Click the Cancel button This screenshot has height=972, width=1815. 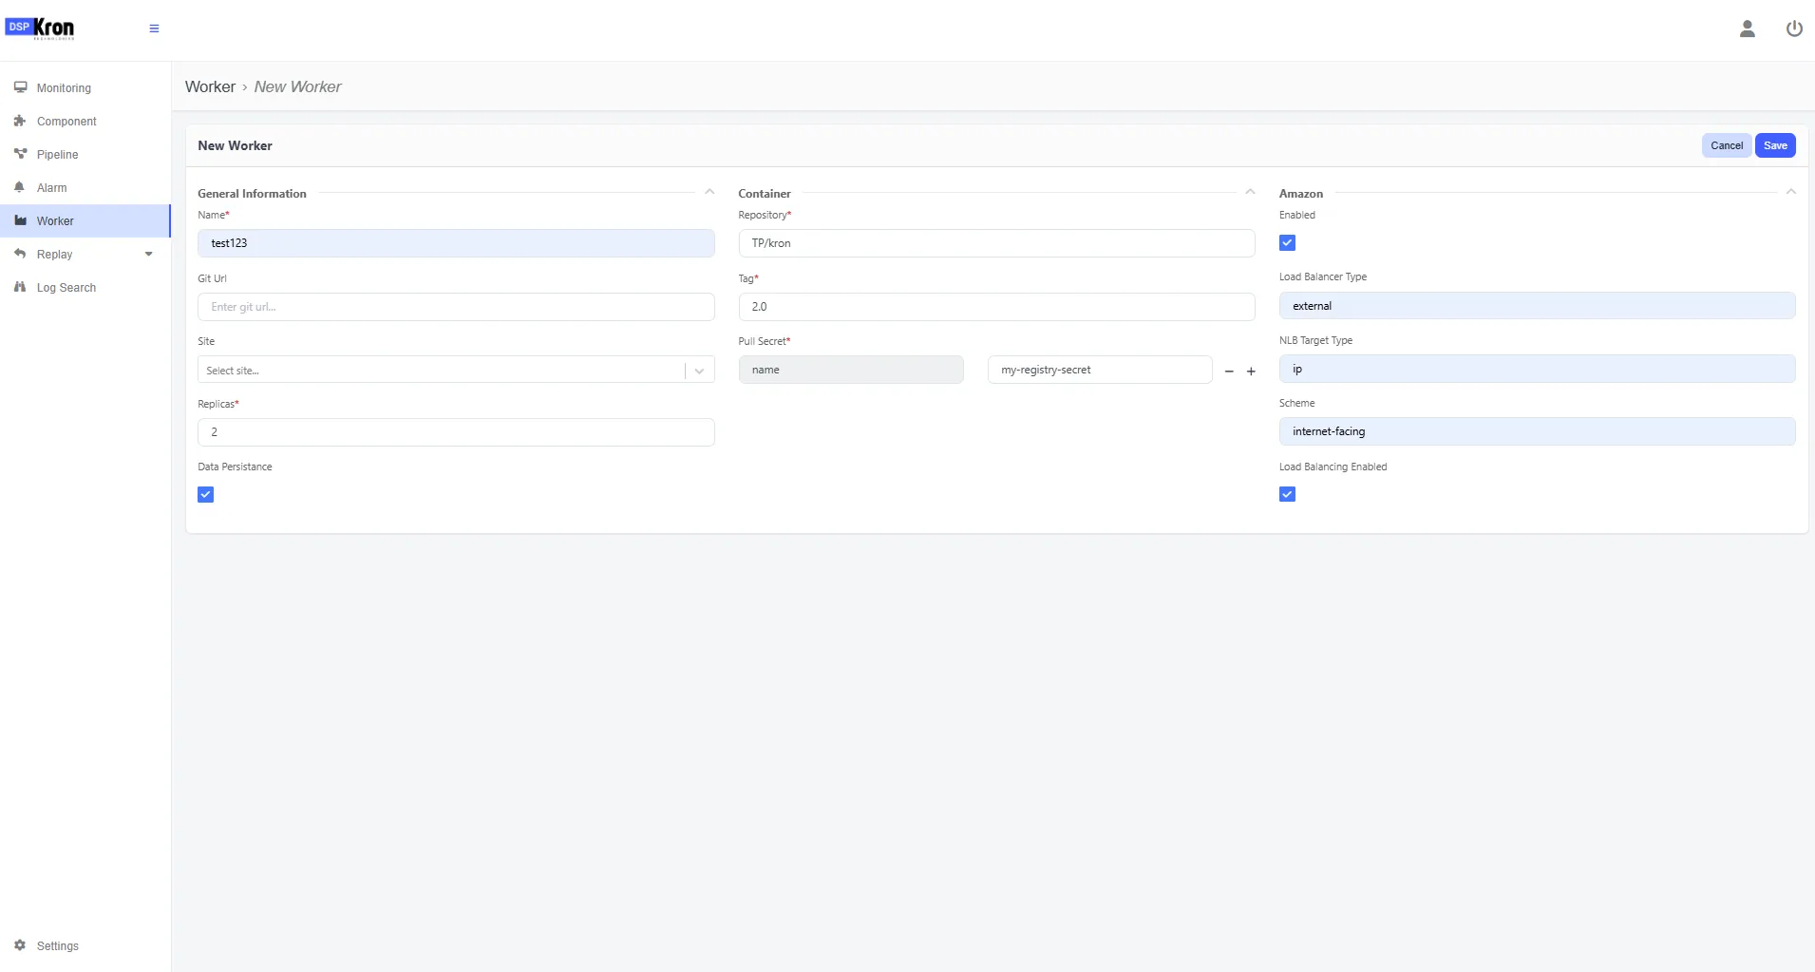click(1726, 145)
